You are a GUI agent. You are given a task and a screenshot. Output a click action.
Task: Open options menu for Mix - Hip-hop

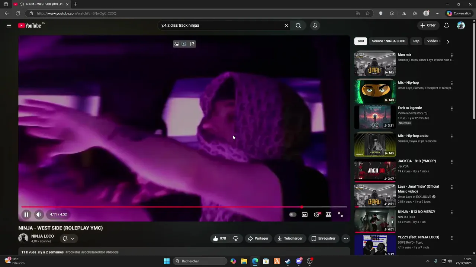[452, 83]
